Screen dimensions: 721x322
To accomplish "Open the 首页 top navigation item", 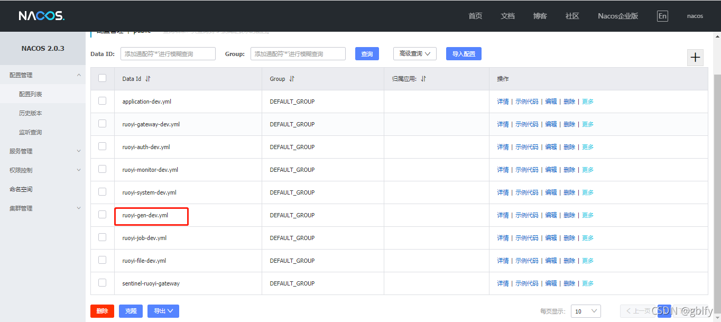I will [475, 16].
